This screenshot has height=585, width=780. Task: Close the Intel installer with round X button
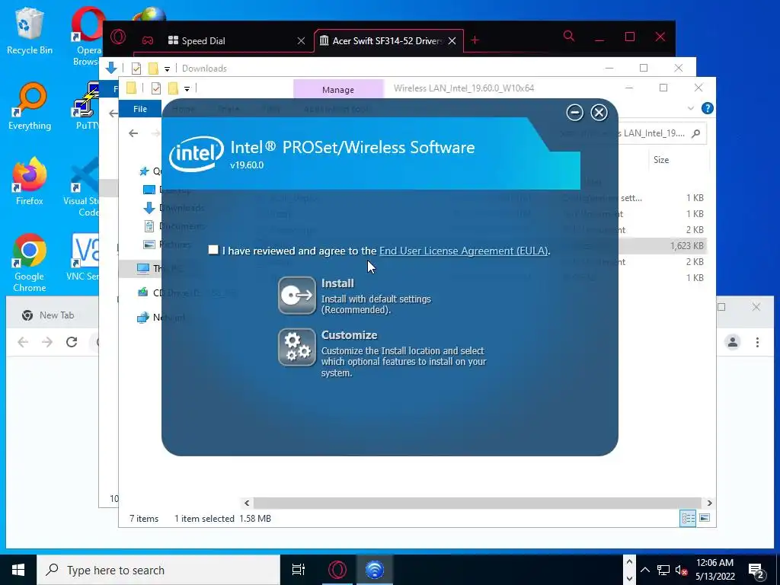pyautogui.click(x=599, y=113)
